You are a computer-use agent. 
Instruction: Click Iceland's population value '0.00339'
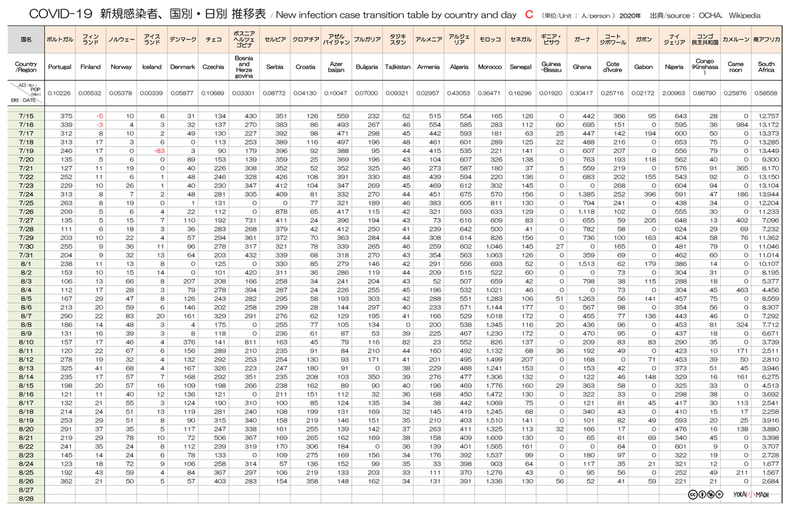click(x=152, y=93)
